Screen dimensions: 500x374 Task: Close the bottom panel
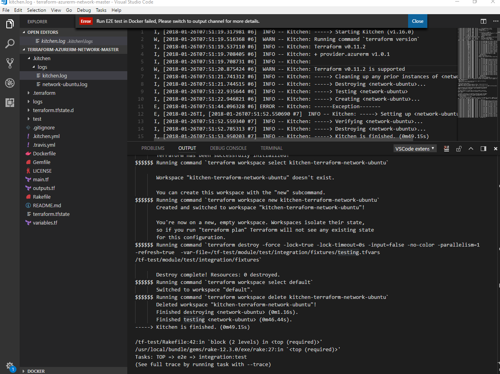(495, 148)
